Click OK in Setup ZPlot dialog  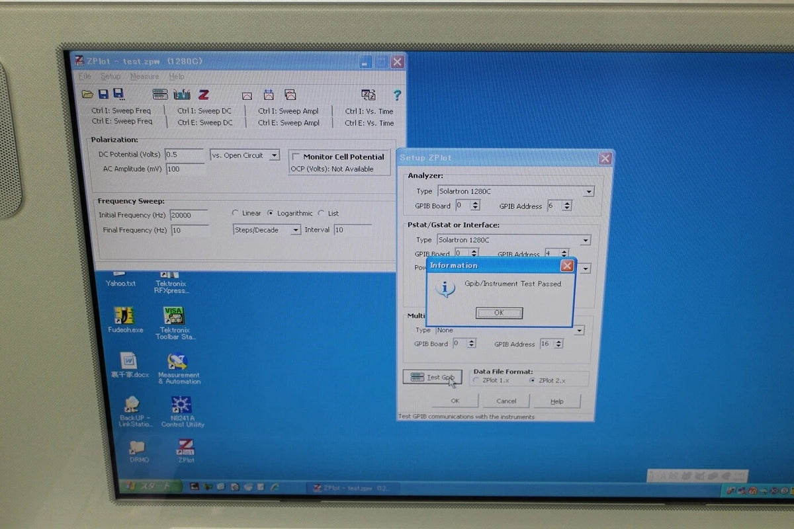(455, 401)
